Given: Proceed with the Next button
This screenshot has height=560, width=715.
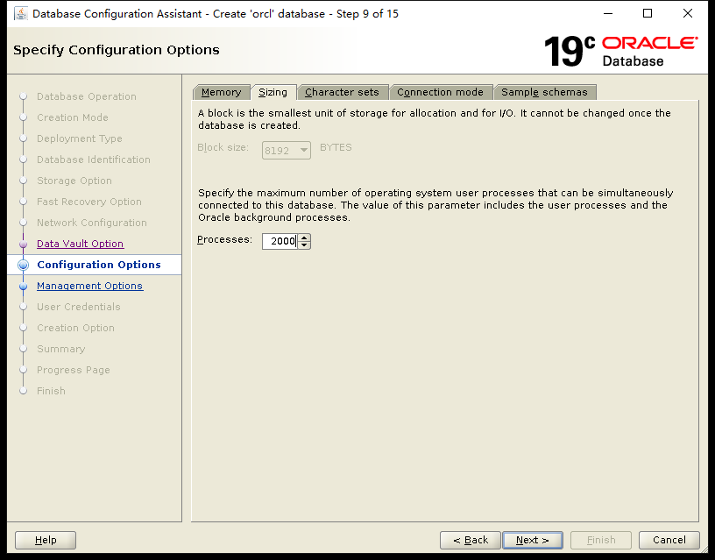Looking at the screenshot, I should pos(533,540).
